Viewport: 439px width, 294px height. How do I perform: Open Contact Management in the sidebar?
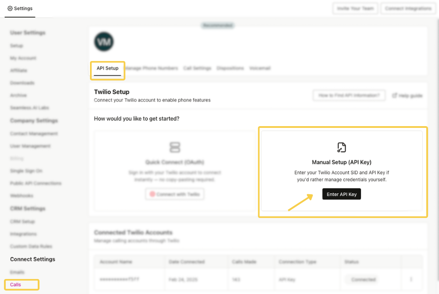click(34, 134)
